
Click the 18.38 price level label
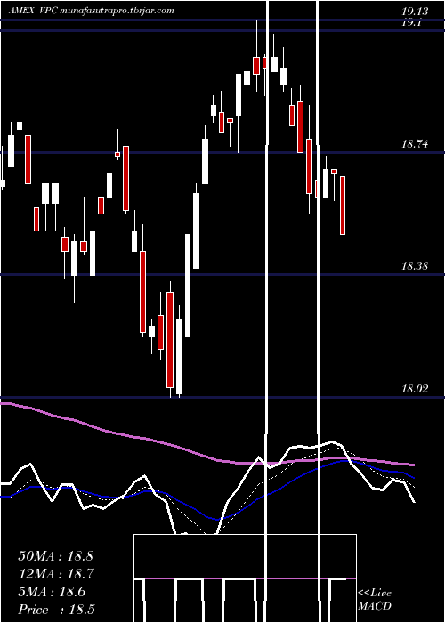[x=415, y=266]
